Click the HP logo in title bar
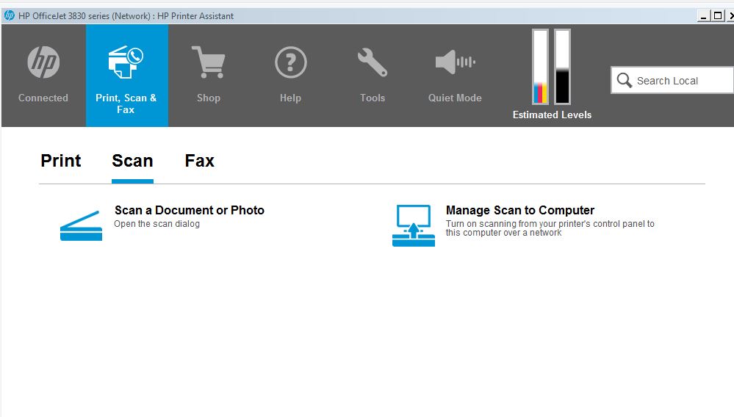The width and height of the screenshot is (734, 417). click(10, 15)
